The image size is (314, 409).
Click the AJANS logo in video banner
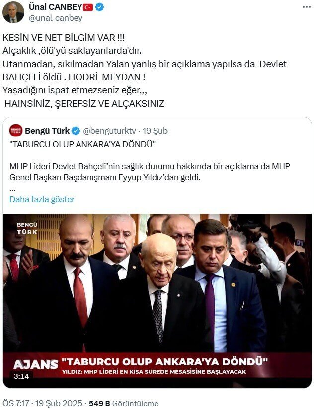pos(36,364)
